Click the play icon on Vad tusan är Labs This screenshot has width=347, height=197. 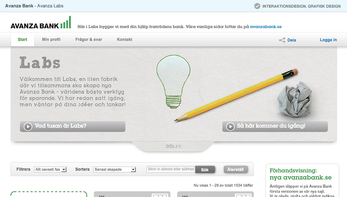tap(28, 127)
